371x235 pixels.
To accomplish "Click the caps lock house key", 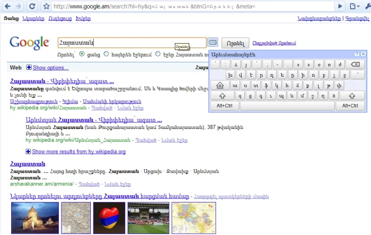I will (220, 85).
